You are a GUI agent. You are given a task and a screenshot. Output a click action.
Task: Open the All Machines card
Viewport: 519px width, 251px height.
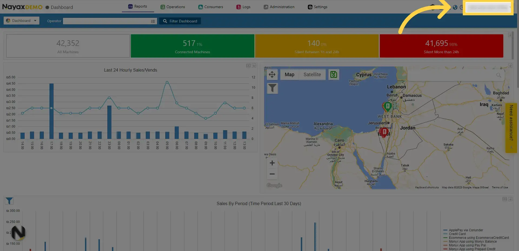68,46
